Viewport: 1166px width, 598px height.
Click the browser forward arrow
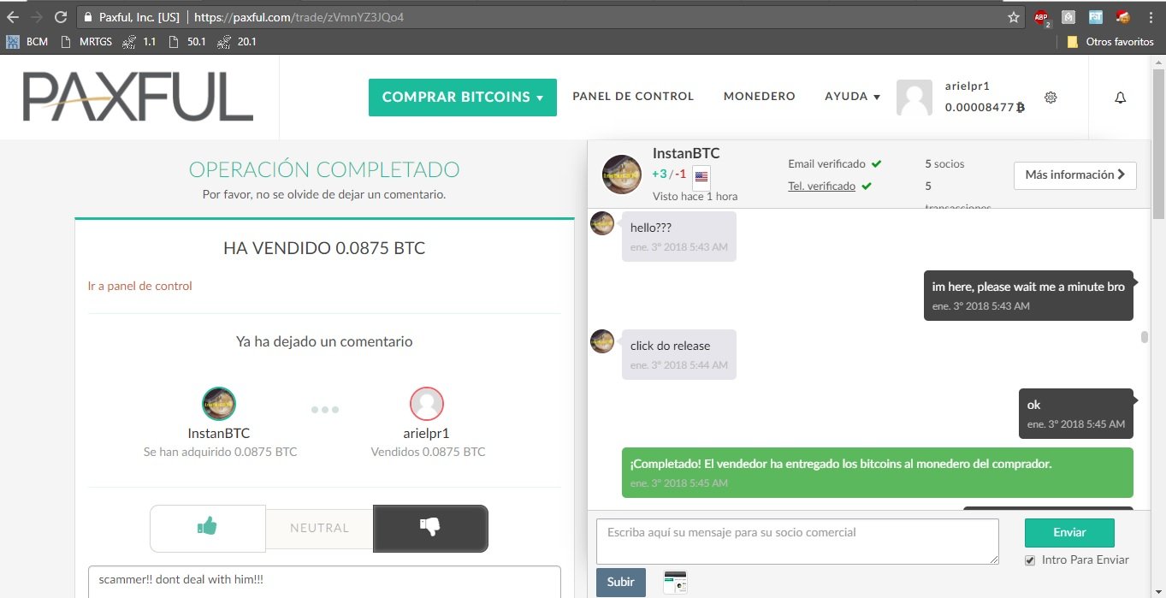point(36,16)
